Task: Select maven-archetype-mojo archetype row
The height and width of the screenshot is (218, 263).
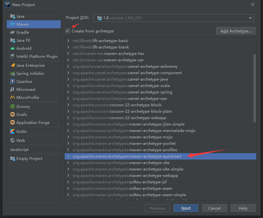Action: (160, 137)
